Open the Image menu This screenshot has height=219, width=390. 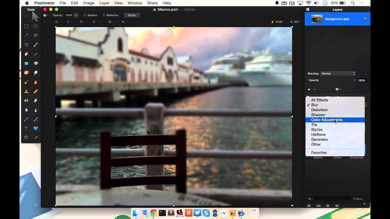[89, 3]
